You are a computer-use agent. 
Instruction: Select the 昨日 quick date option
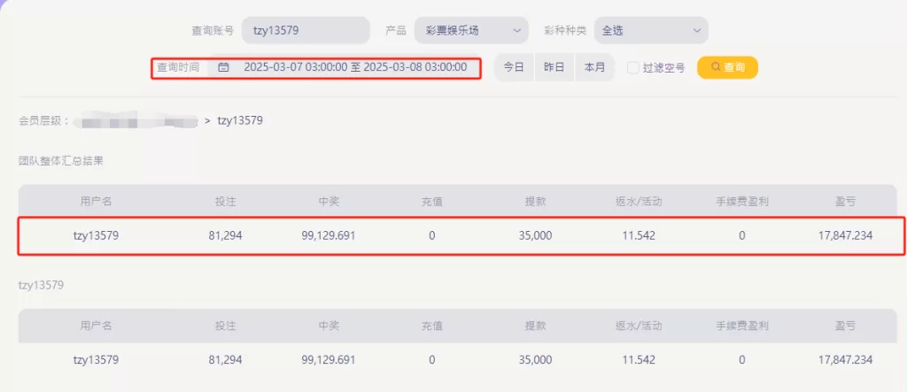pyautogui.click(x=554, y=67)
